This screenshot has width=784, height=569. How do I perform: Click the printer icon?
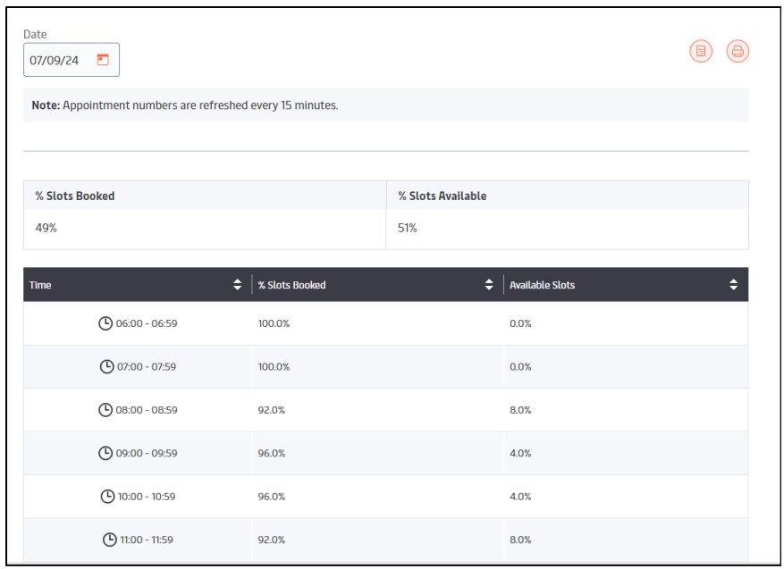(738, 52)
